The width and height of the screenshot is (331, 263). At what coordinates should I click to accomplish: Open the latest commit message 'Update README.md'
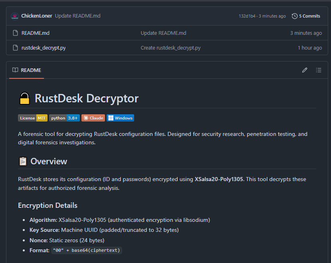click(78, 16)
